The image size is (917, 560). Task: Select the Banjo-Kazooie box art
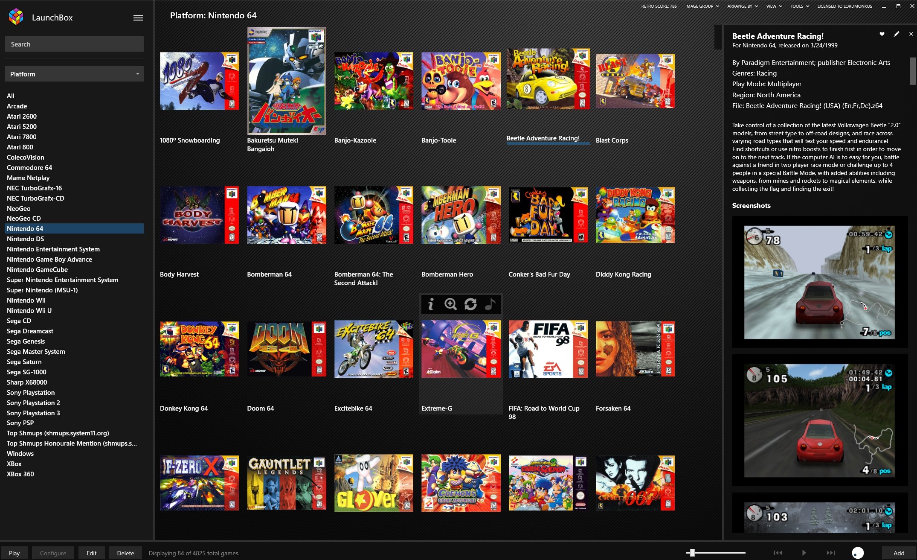[x=374, y=81]
